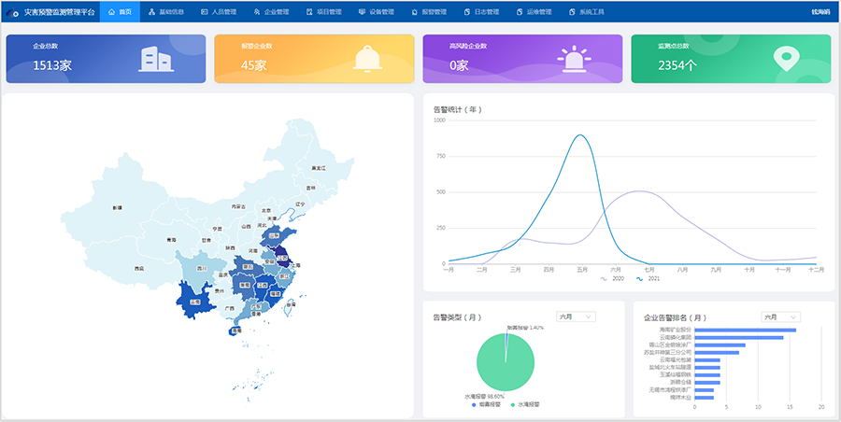Click the home icon beside 首页
Screen dimensions: 841x422
coord(112,12)
